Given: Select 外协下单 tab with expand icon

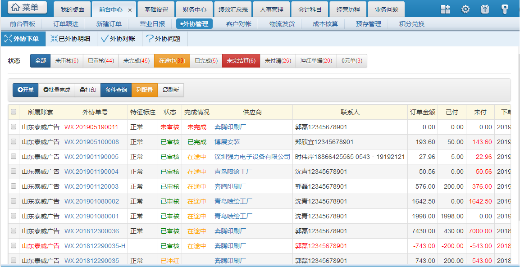Looking at the screenshot, I should click(x=23, y=39).
